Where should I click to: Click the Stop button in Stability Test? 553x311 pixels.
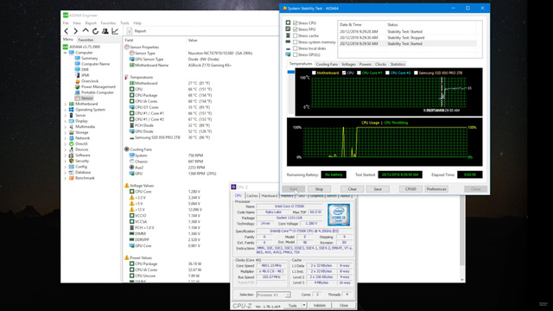tap(319, 189)
